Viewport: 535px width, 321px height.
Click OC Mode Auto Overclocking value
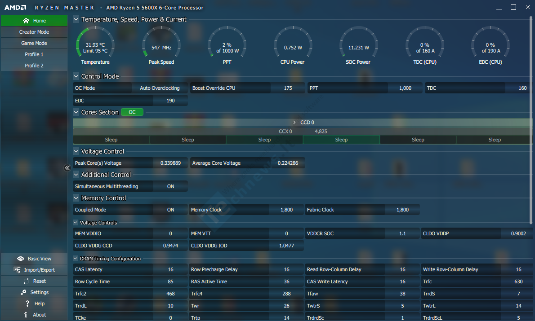(160, 88)
